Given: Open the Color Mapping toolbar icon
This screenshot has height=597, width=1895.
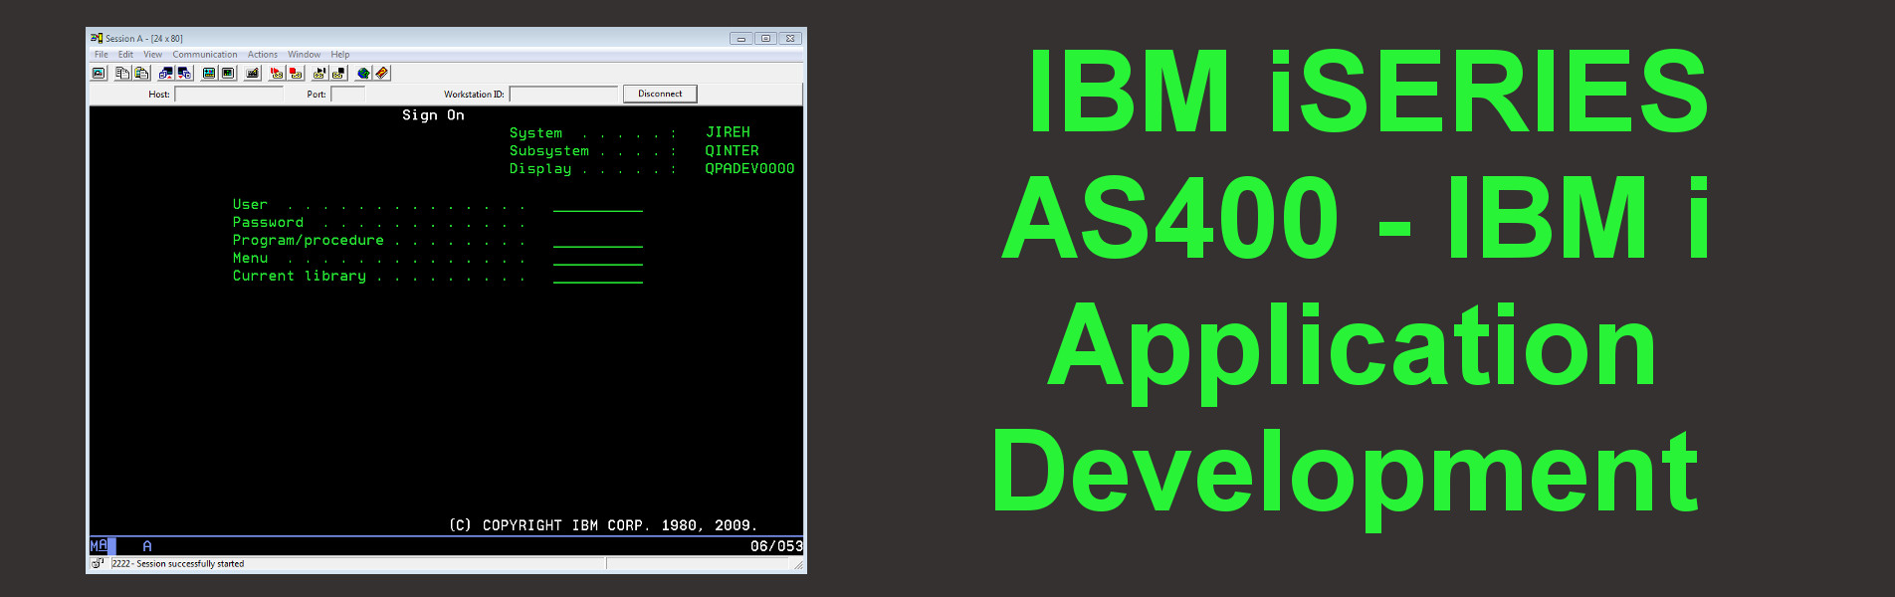Looking at the screenshot, I should click(x=228, y=74).
